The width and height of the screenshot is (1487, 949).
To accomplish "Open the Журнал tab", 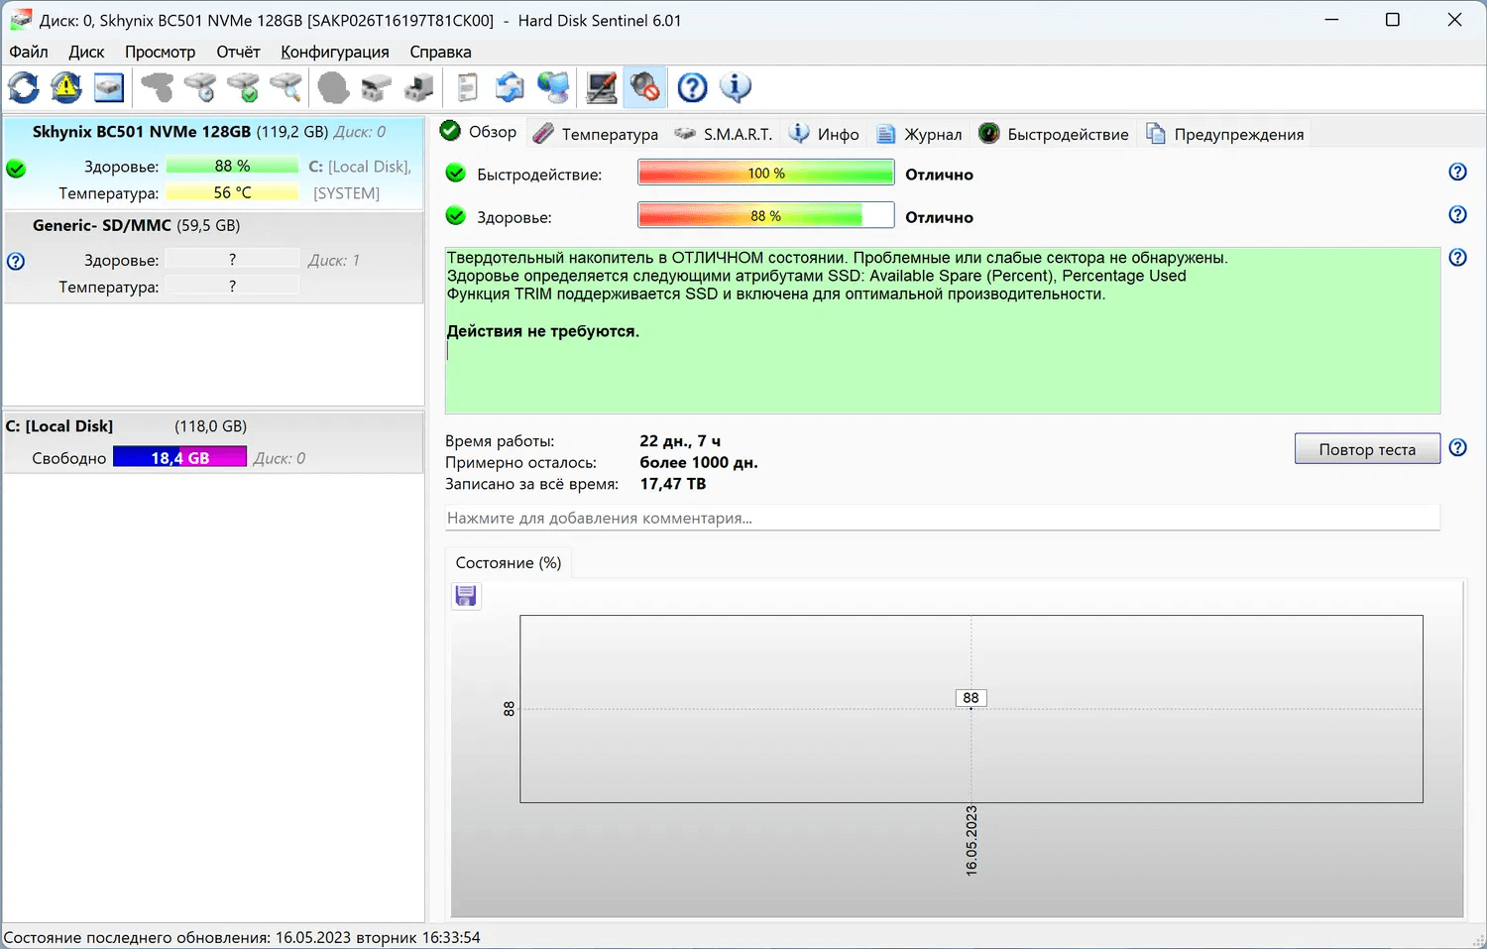I will [920, 134].
